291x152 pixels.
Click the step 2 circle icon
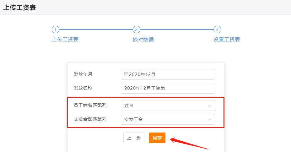click(136, 30)
